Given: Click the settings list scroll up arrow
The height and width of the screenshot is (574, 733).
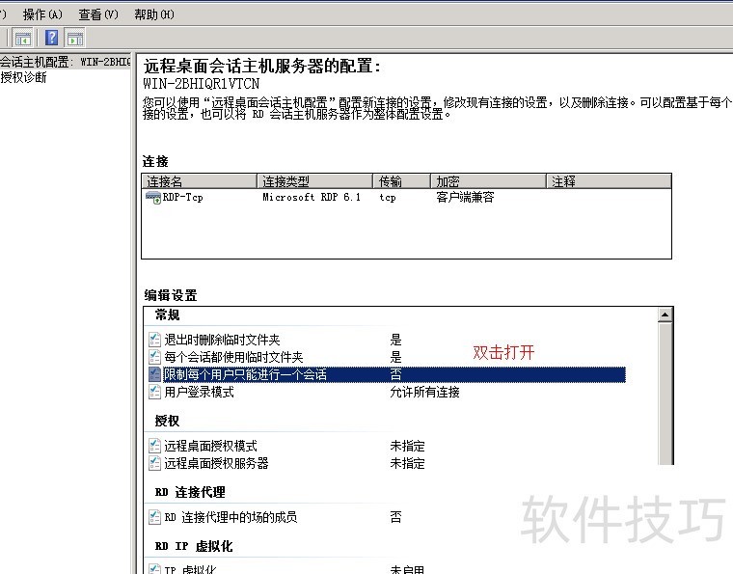Looking at the screenshot, I should pyautogui.click(x=665, y=315).
